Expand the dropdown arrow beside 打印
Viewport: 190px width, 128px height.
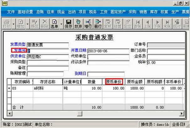[x=13, y=24]
